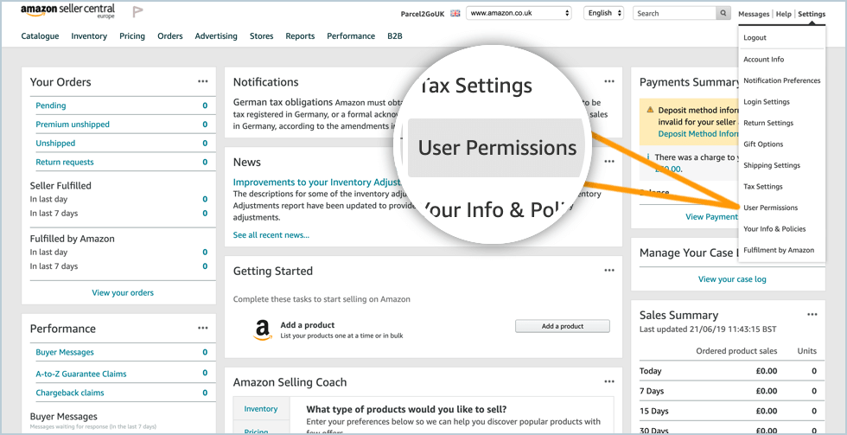This screenshot has height=435, width=847.
Task: Open the Amazon Selling Coach three-dot menu
Action: click(x=609, y=382)
